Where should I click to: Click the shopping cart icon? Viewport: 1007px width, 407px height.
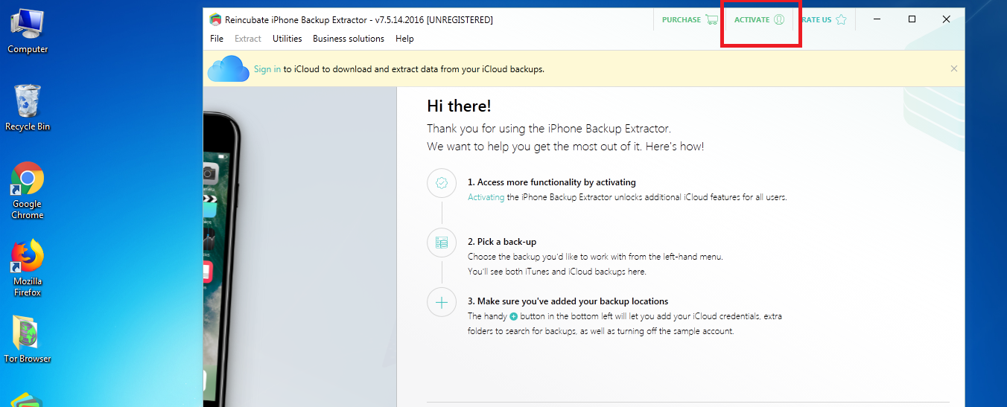click(711, 20)
